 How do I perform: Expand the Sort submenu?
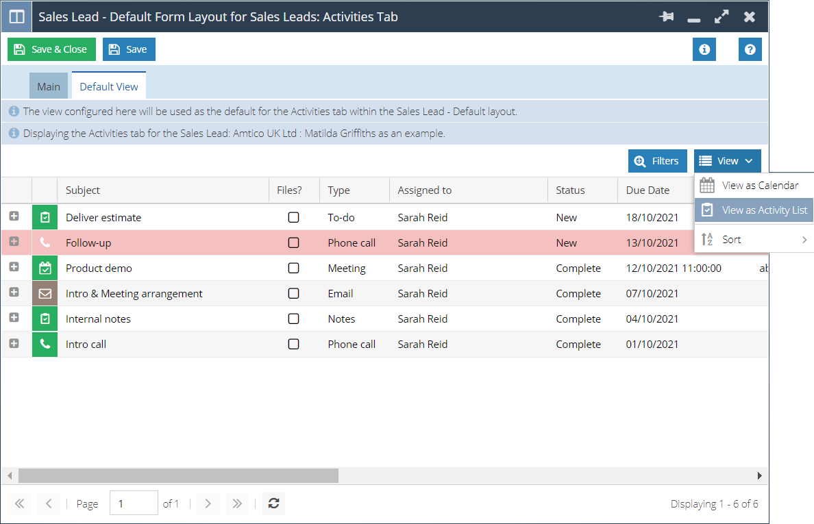(x=754, y=240)
